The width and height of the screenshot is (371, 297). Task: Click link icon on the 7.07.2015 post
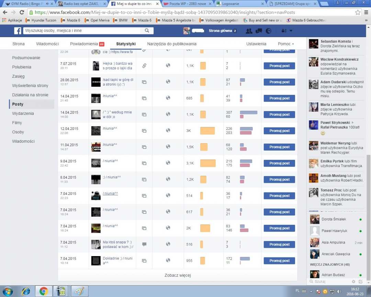click(x=144, y=66)
